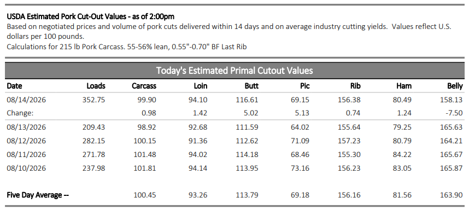Select the 08/14/2026 date cell
The width and height of the screenshot is (469, 209).
pos(26,100)
